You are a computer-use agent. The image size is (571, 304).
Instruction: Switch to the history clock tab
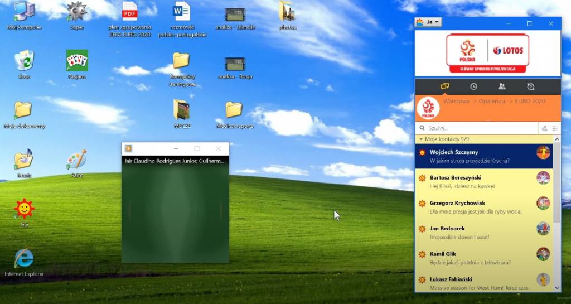[x=473, y=86]
